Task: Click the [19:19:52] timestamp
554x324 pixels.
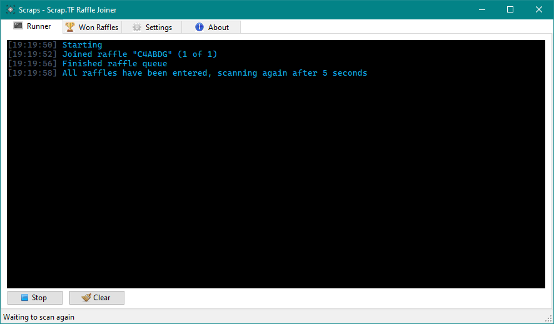Action: 32,54
